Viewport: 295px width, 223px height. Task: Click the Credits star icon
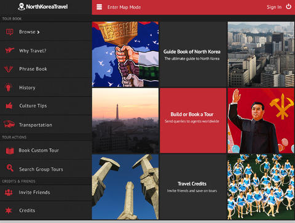pos(9,210)
